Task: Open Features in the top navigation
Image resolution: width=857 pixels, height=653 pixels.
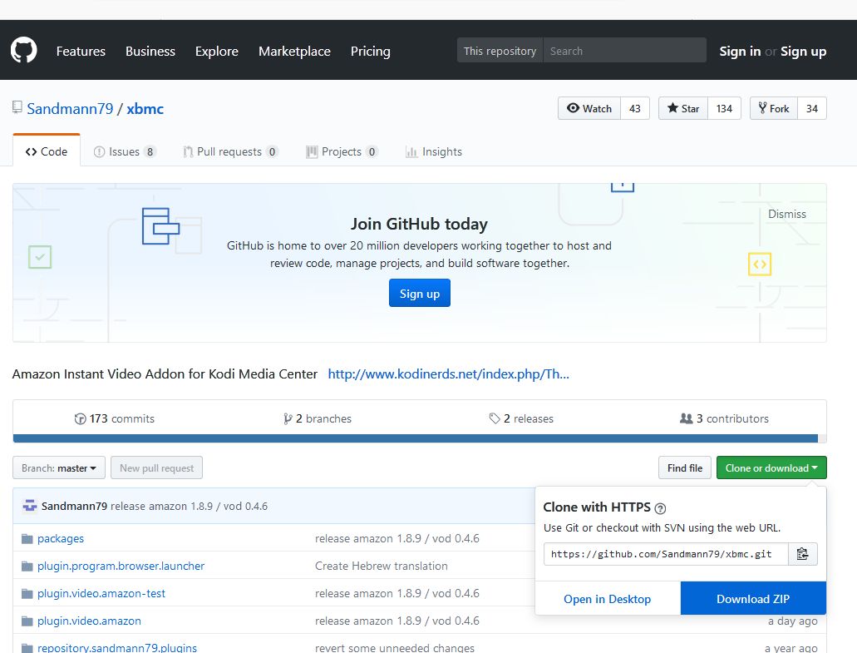Action: 81,51
